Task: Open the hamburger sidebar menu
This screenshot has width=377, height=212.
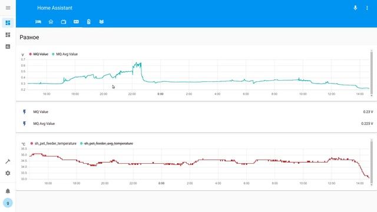Action: tap(8, 8)
